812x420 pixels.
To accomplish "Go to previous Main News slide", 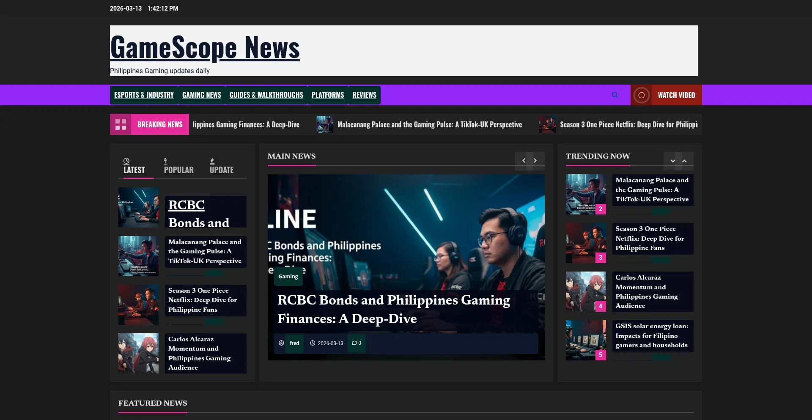I will (x=524, y=161).
